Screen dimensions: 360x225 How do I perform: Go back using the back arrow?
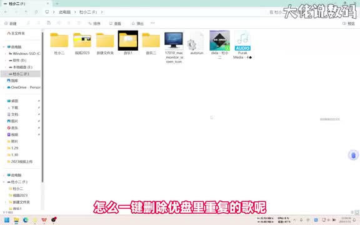6,12
